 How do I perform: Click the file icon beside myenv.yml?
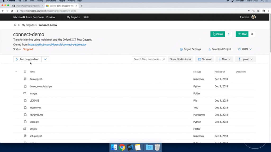click(25, 107)
